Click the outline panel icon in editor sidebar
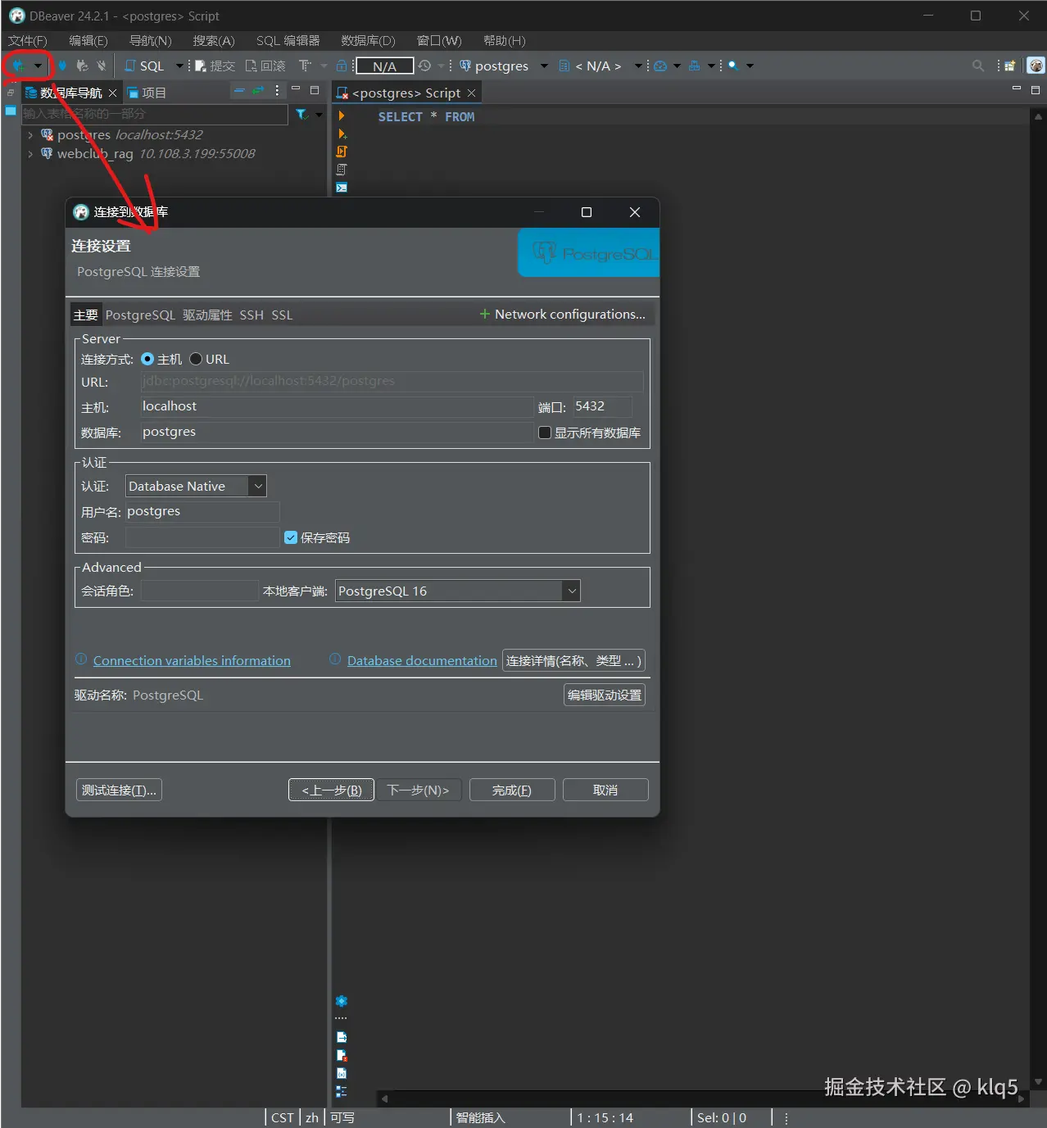The width and height of the screenshot is (1047, 1128). tap(342, 1091)
